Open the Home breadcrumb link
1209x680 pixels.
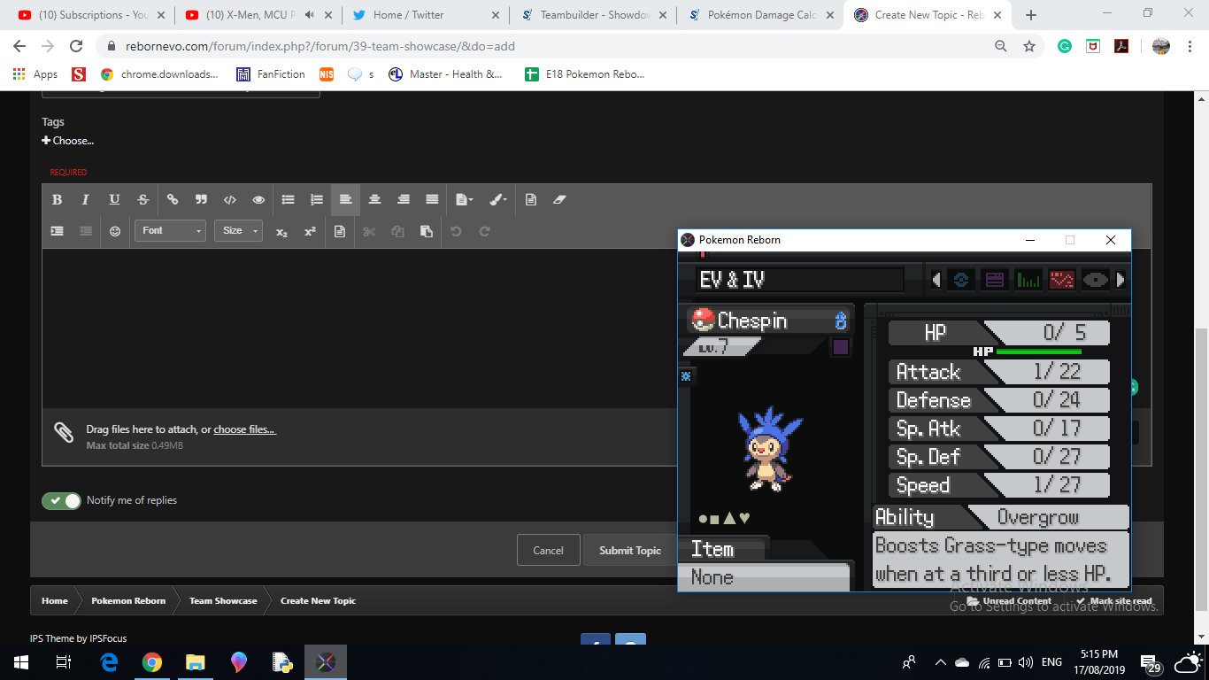[x=54, y=600]
